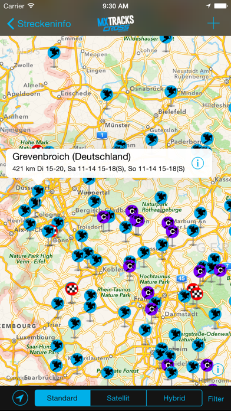Viewport: 231px width, 411px height.
Task: Select the motocross pin west of Osnabrück
Action: tap(107, 94)
